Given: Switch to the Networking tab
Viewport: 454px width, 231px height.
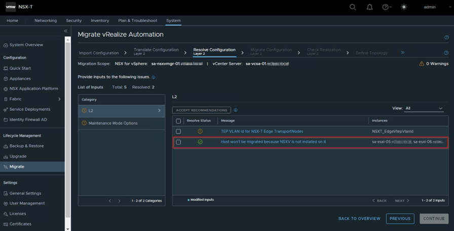Looking at the screenshot, I should pyautogui.click(x=46, y=21).
